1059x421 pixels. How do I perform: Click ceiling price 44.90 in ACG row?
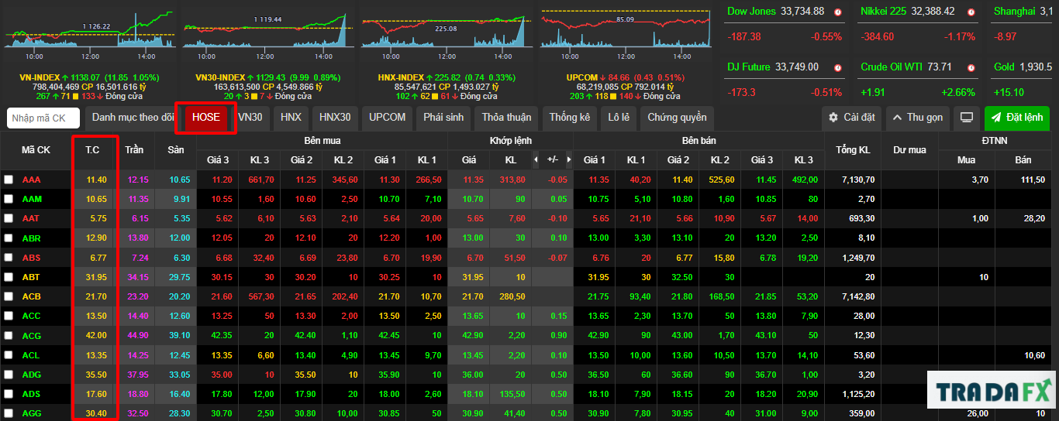(137, 335)
